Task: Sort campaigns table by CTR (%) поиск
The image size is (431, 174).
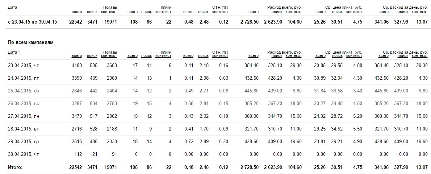Action: coord(203,56)
